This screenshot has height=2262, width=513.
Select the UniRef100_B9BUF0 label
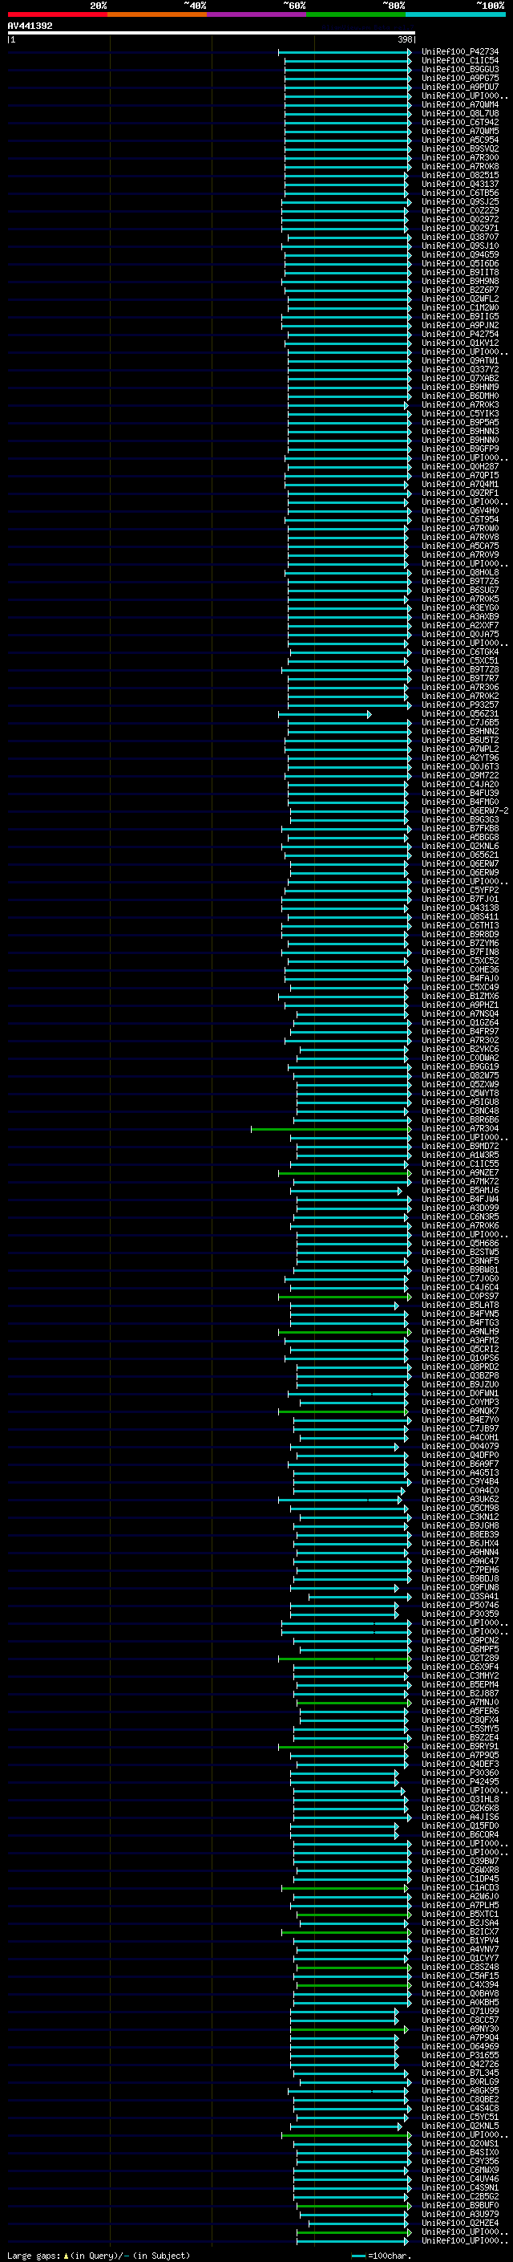coord(460,2206)
